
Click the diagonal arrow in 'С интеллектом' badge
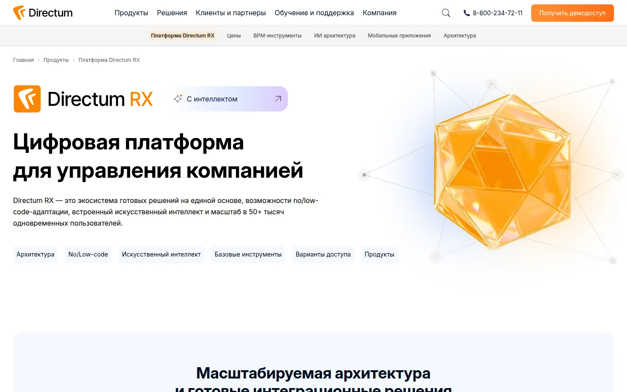[278, 99]
